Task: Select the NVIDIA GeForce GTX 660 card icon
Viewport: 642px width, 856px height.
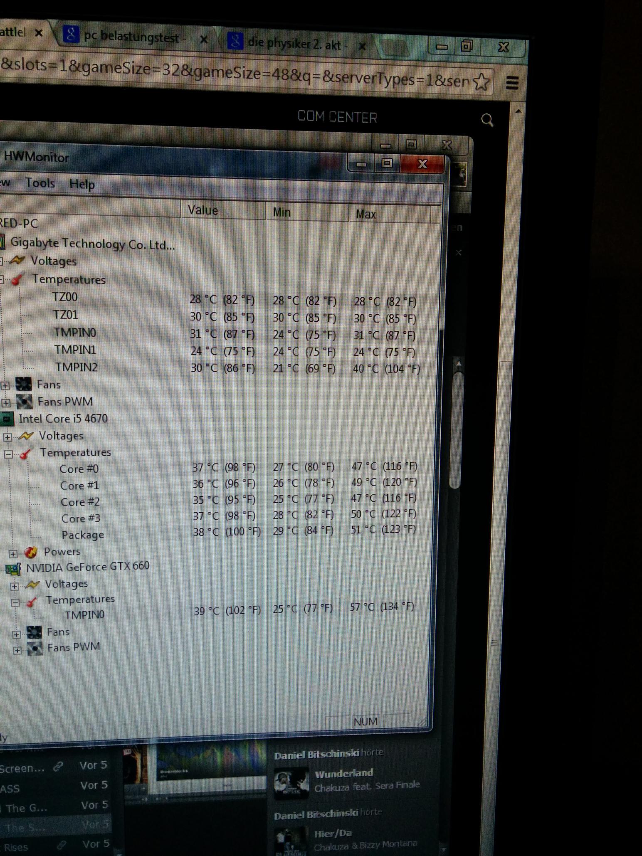Action: pyautogui.click(x=13, y=568)
